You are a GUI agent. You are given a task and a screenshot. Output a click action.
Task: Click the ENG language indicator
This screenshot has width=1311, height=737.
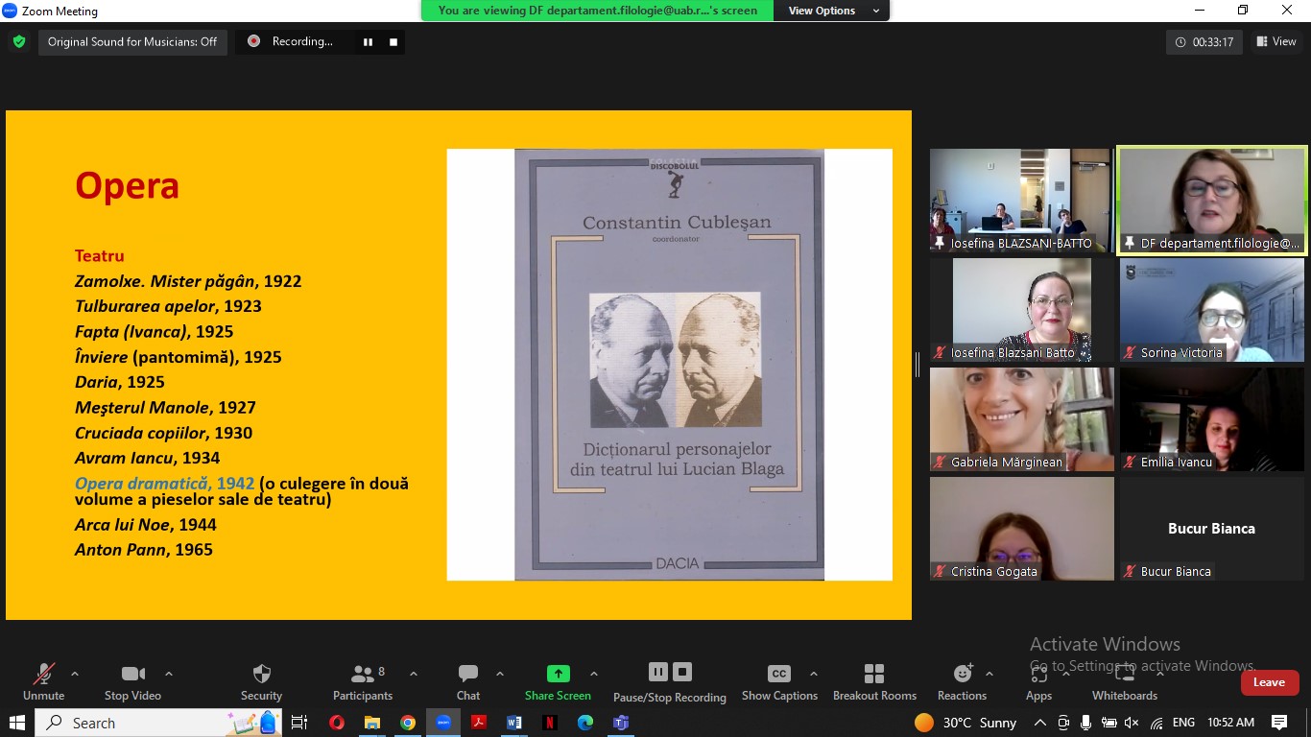[x=1183, y=723]
